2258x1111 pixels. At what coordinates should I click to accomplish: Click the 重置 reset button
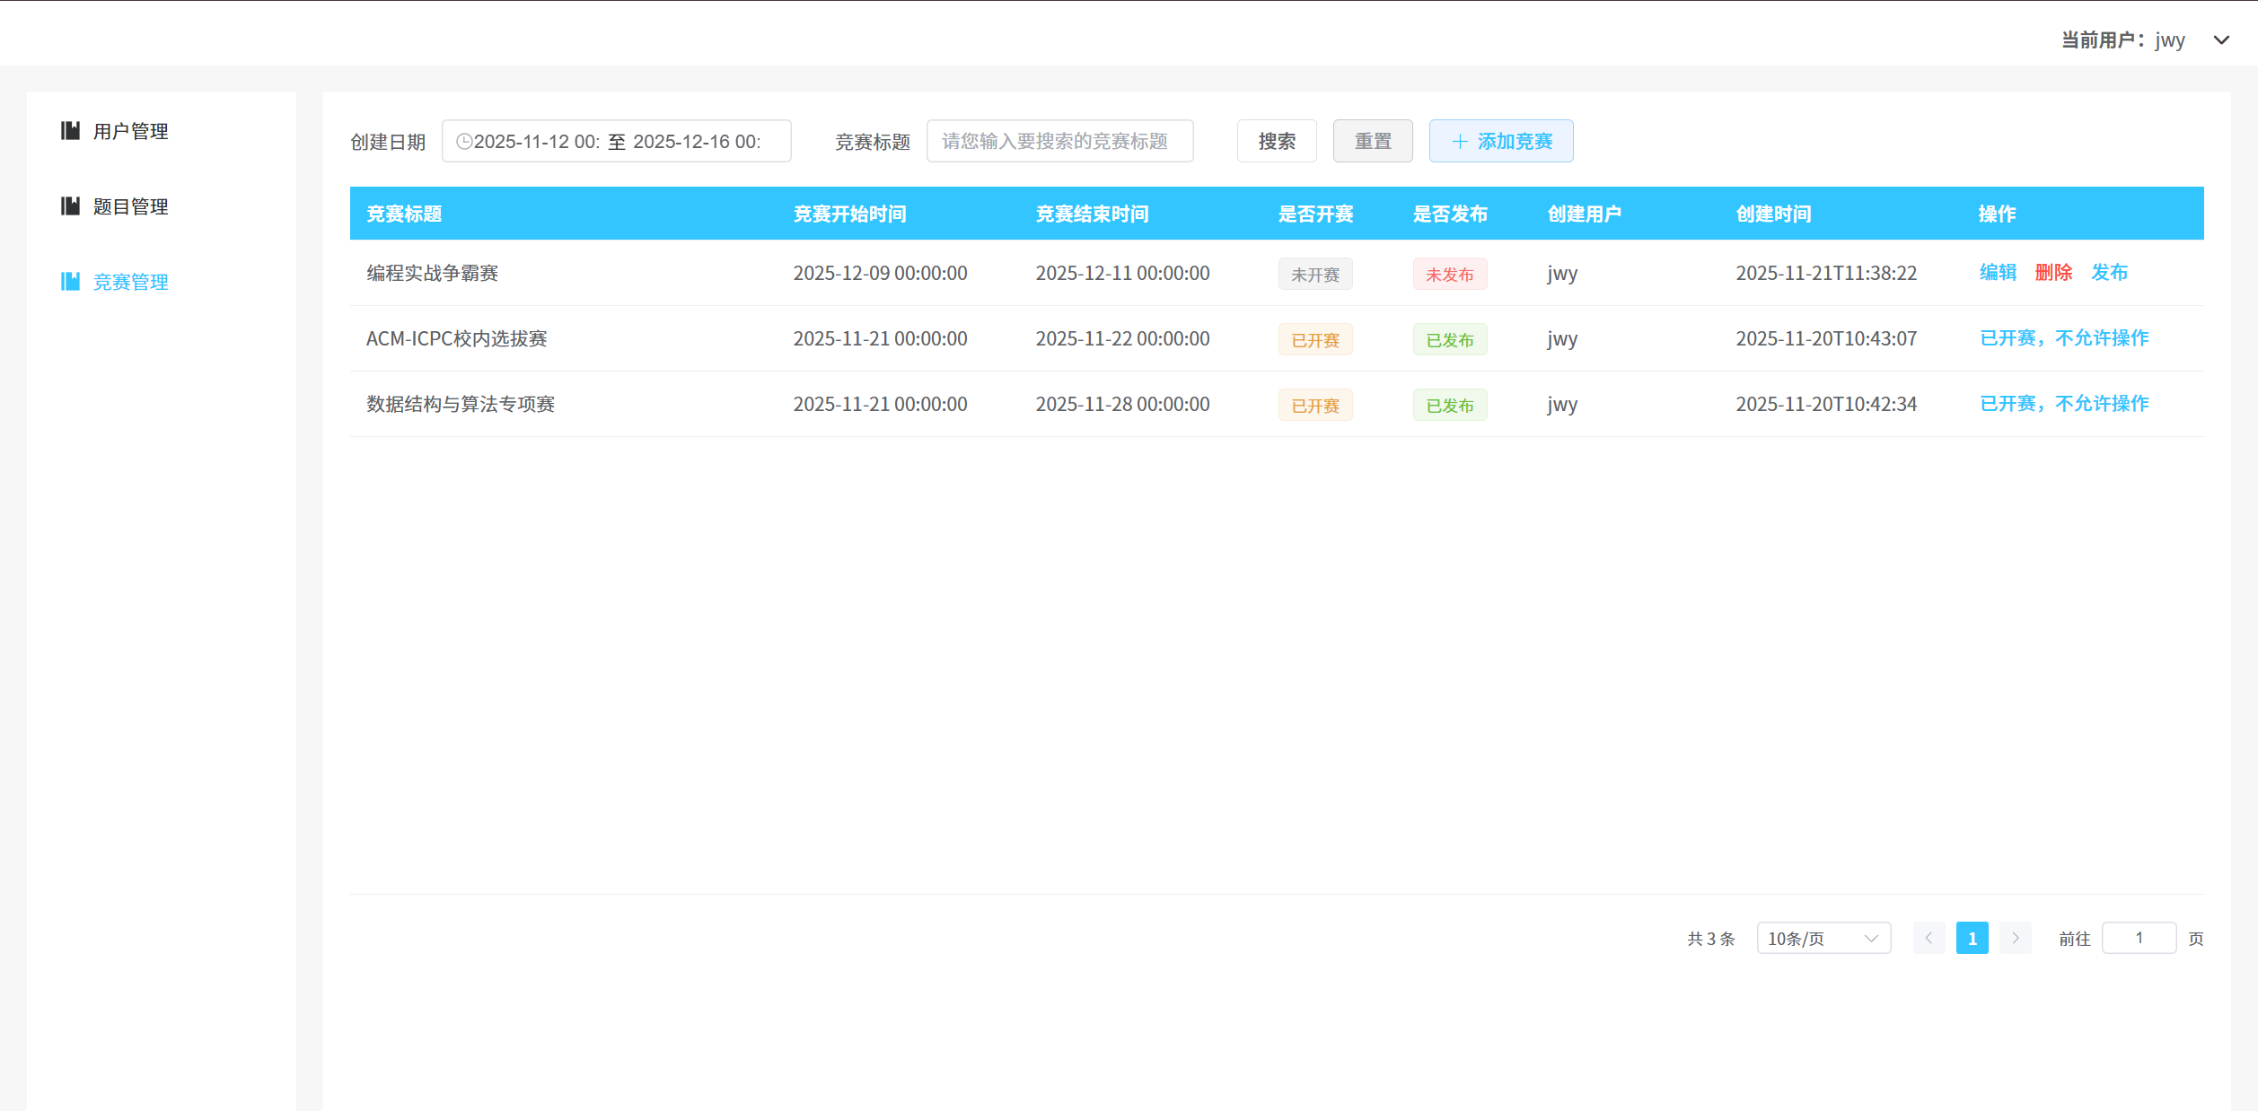(x=1373, y=141)
